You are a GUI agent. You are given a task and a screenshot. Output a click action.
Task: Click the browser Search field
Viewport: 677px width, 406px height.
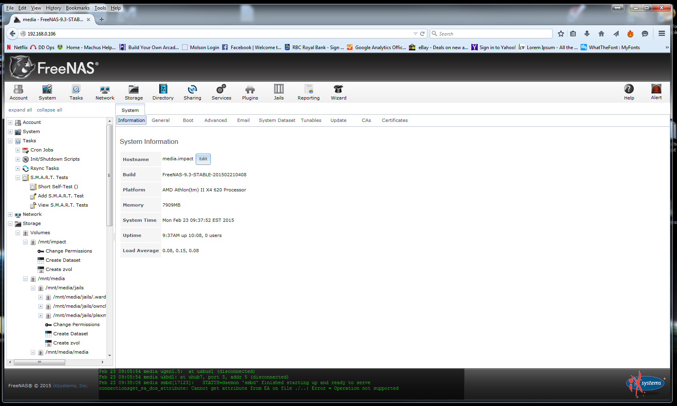coord(491,34)
